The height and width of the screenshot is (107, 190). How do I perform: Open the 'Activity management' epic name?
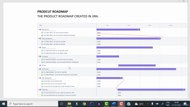(47, 38)
